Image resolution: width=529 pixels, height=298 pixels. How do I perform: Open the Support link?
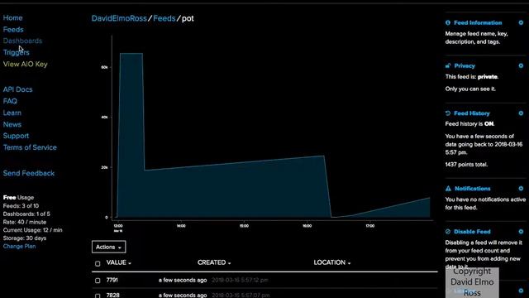[16, 136]
